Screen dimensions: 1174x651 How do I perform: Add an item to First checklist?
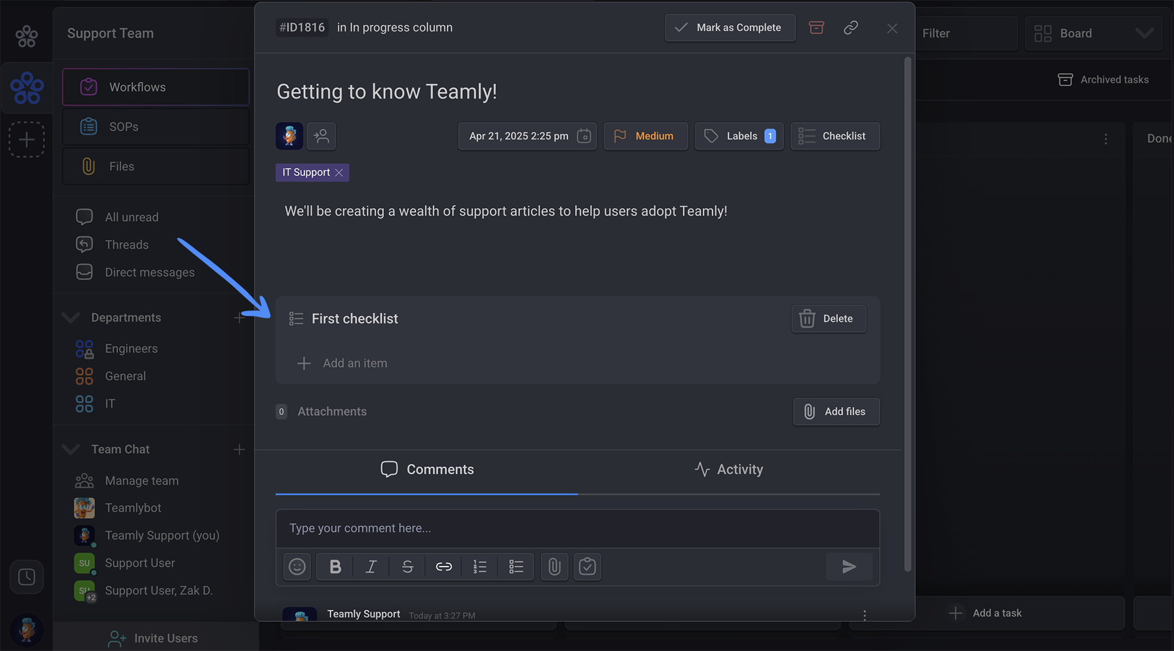coord(343,363)
